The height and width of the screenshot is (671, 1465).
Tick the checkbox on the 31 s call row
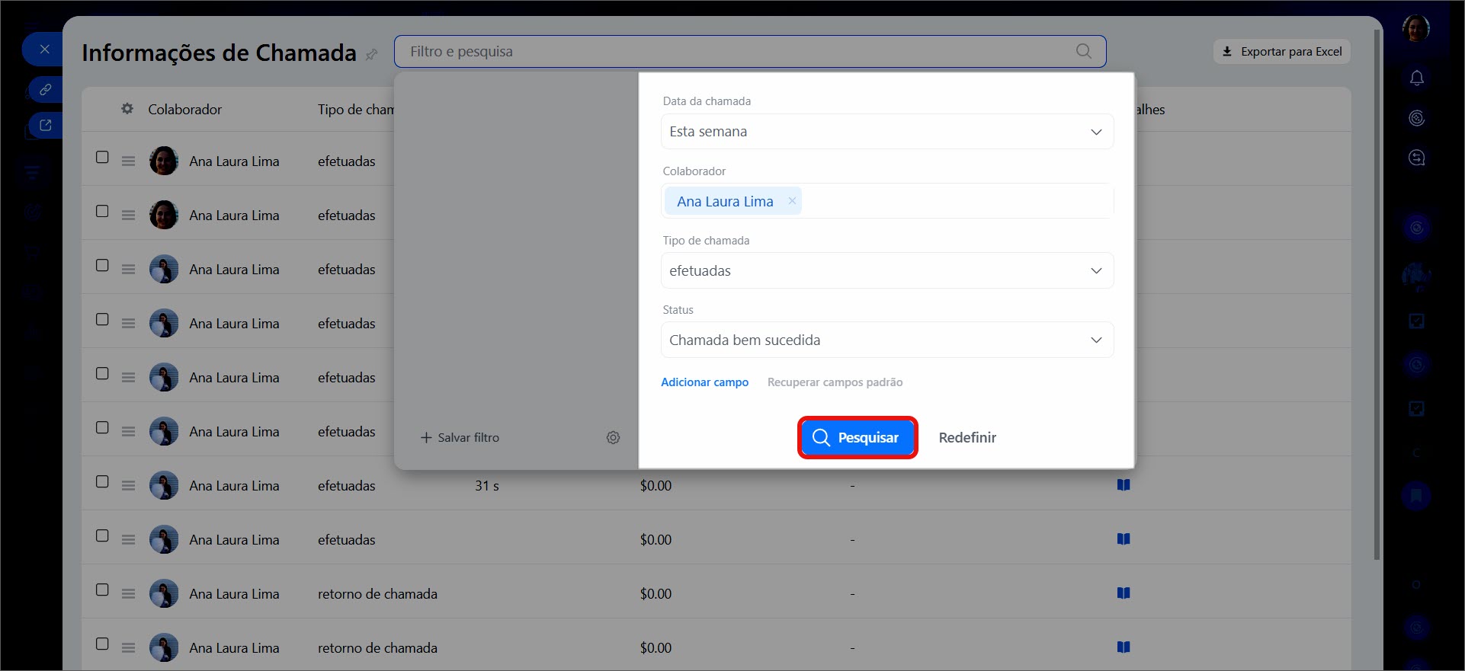click(x=102, y=481)
